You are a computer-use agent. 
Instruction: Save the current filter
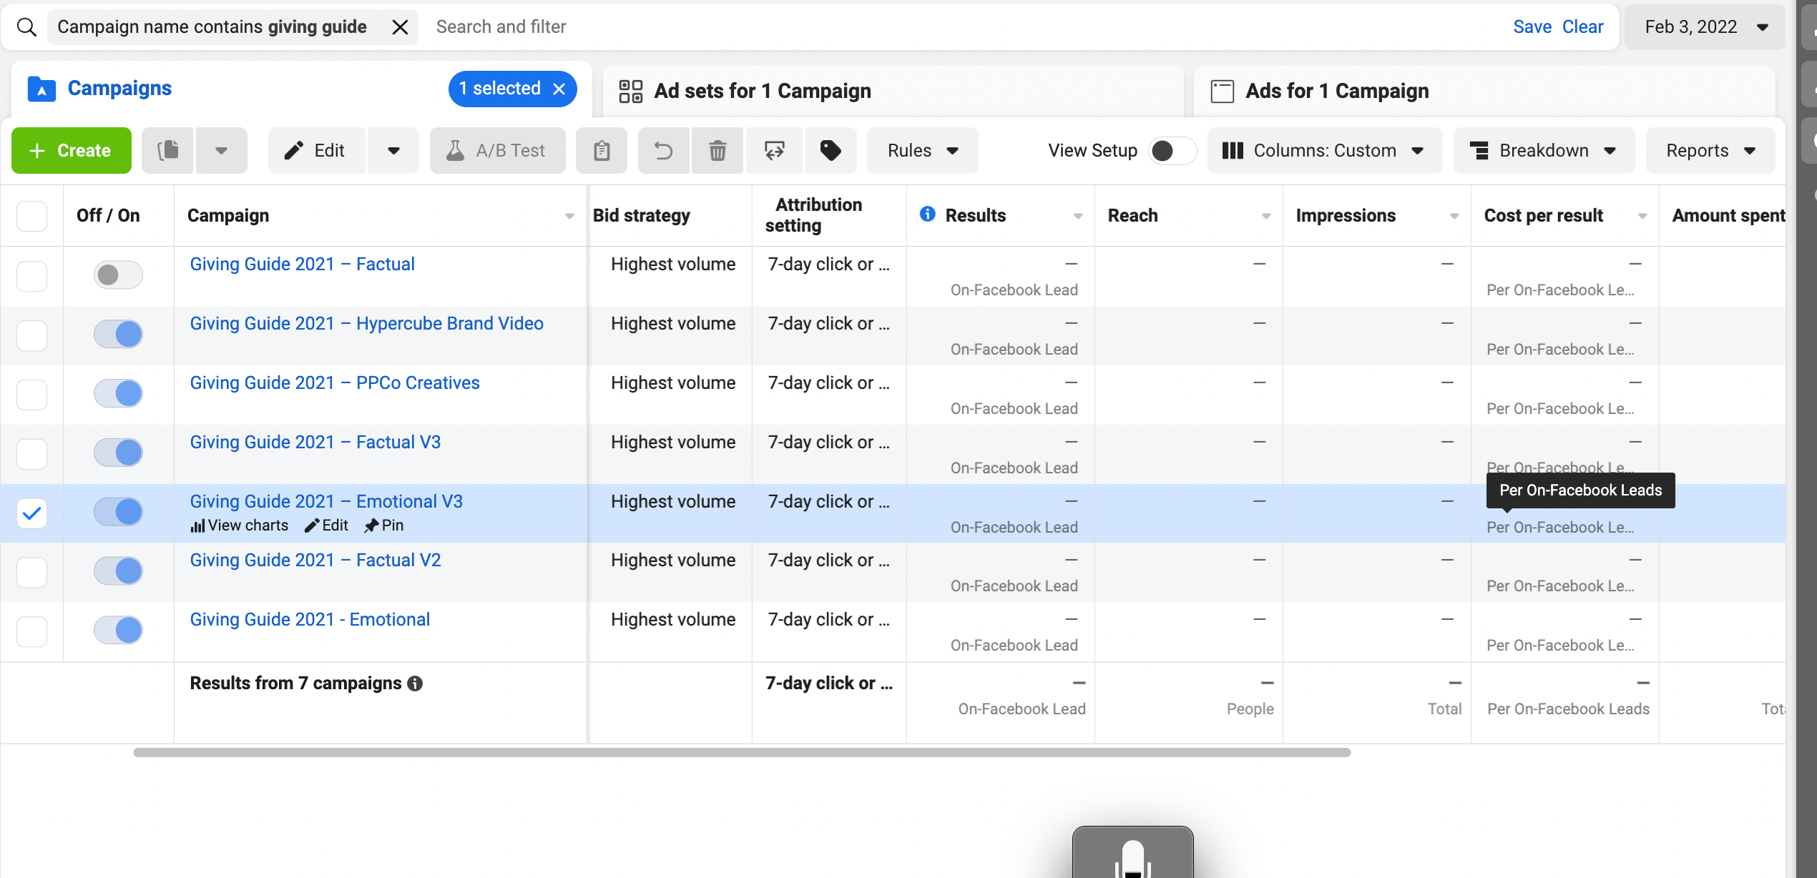coord(1532,27)
